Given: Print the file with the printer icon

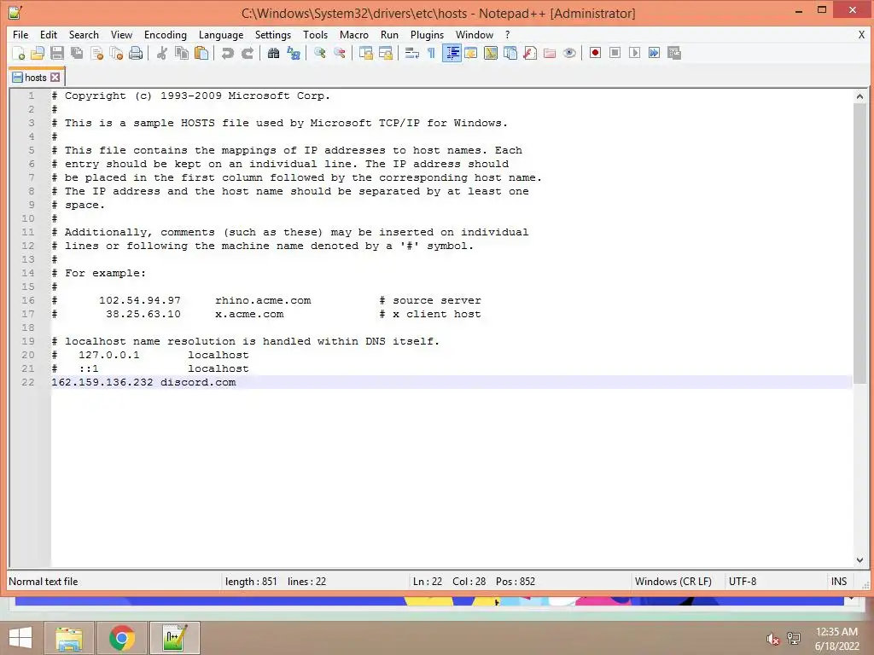Looking at the screenshot, I should click(x=136, y=53).
